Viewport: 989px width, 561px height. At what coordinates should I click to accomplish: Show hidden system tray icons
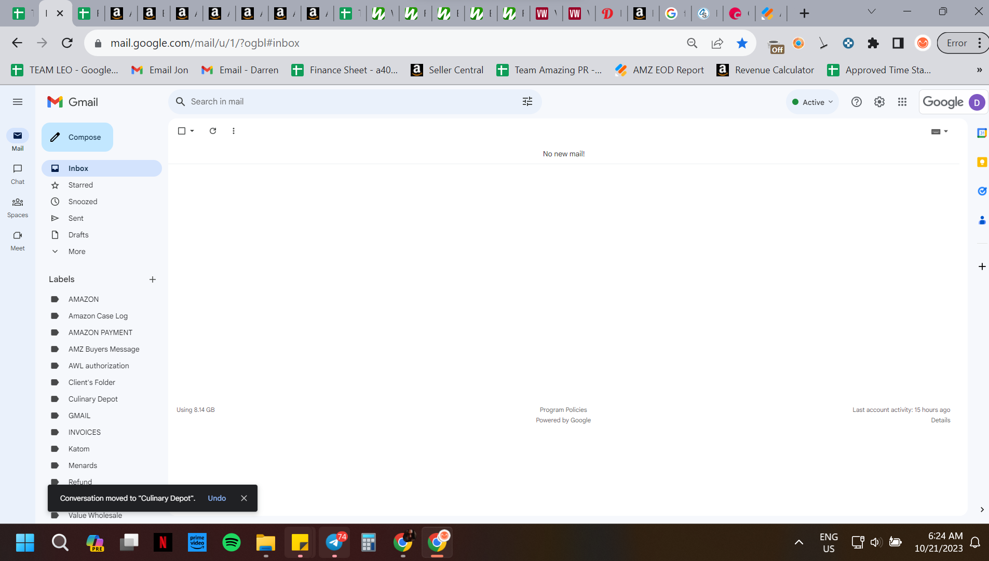(x=799, y=542)
